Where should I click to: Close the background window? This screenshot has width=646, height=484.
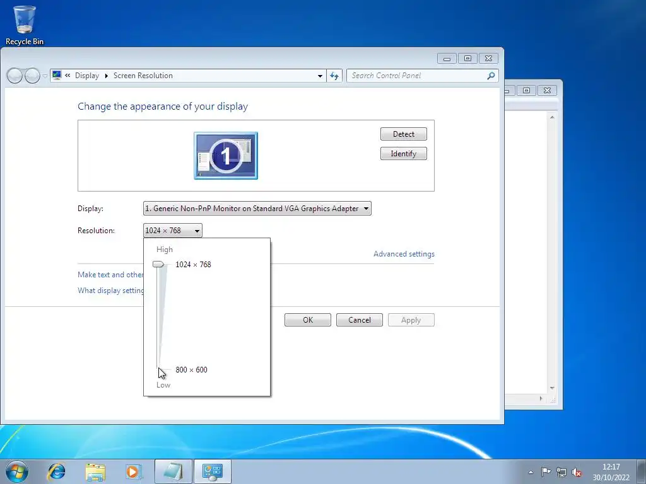tap(547, 91)
